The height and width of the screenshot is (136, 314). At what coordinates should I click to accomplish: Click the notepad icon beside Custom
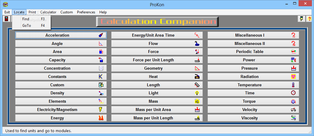[x=101, y=85]
